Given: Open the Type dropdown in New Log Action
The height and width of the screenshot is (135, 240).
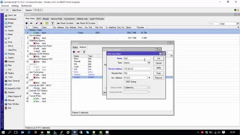Looking at the screenshot, I should point(149,63).
